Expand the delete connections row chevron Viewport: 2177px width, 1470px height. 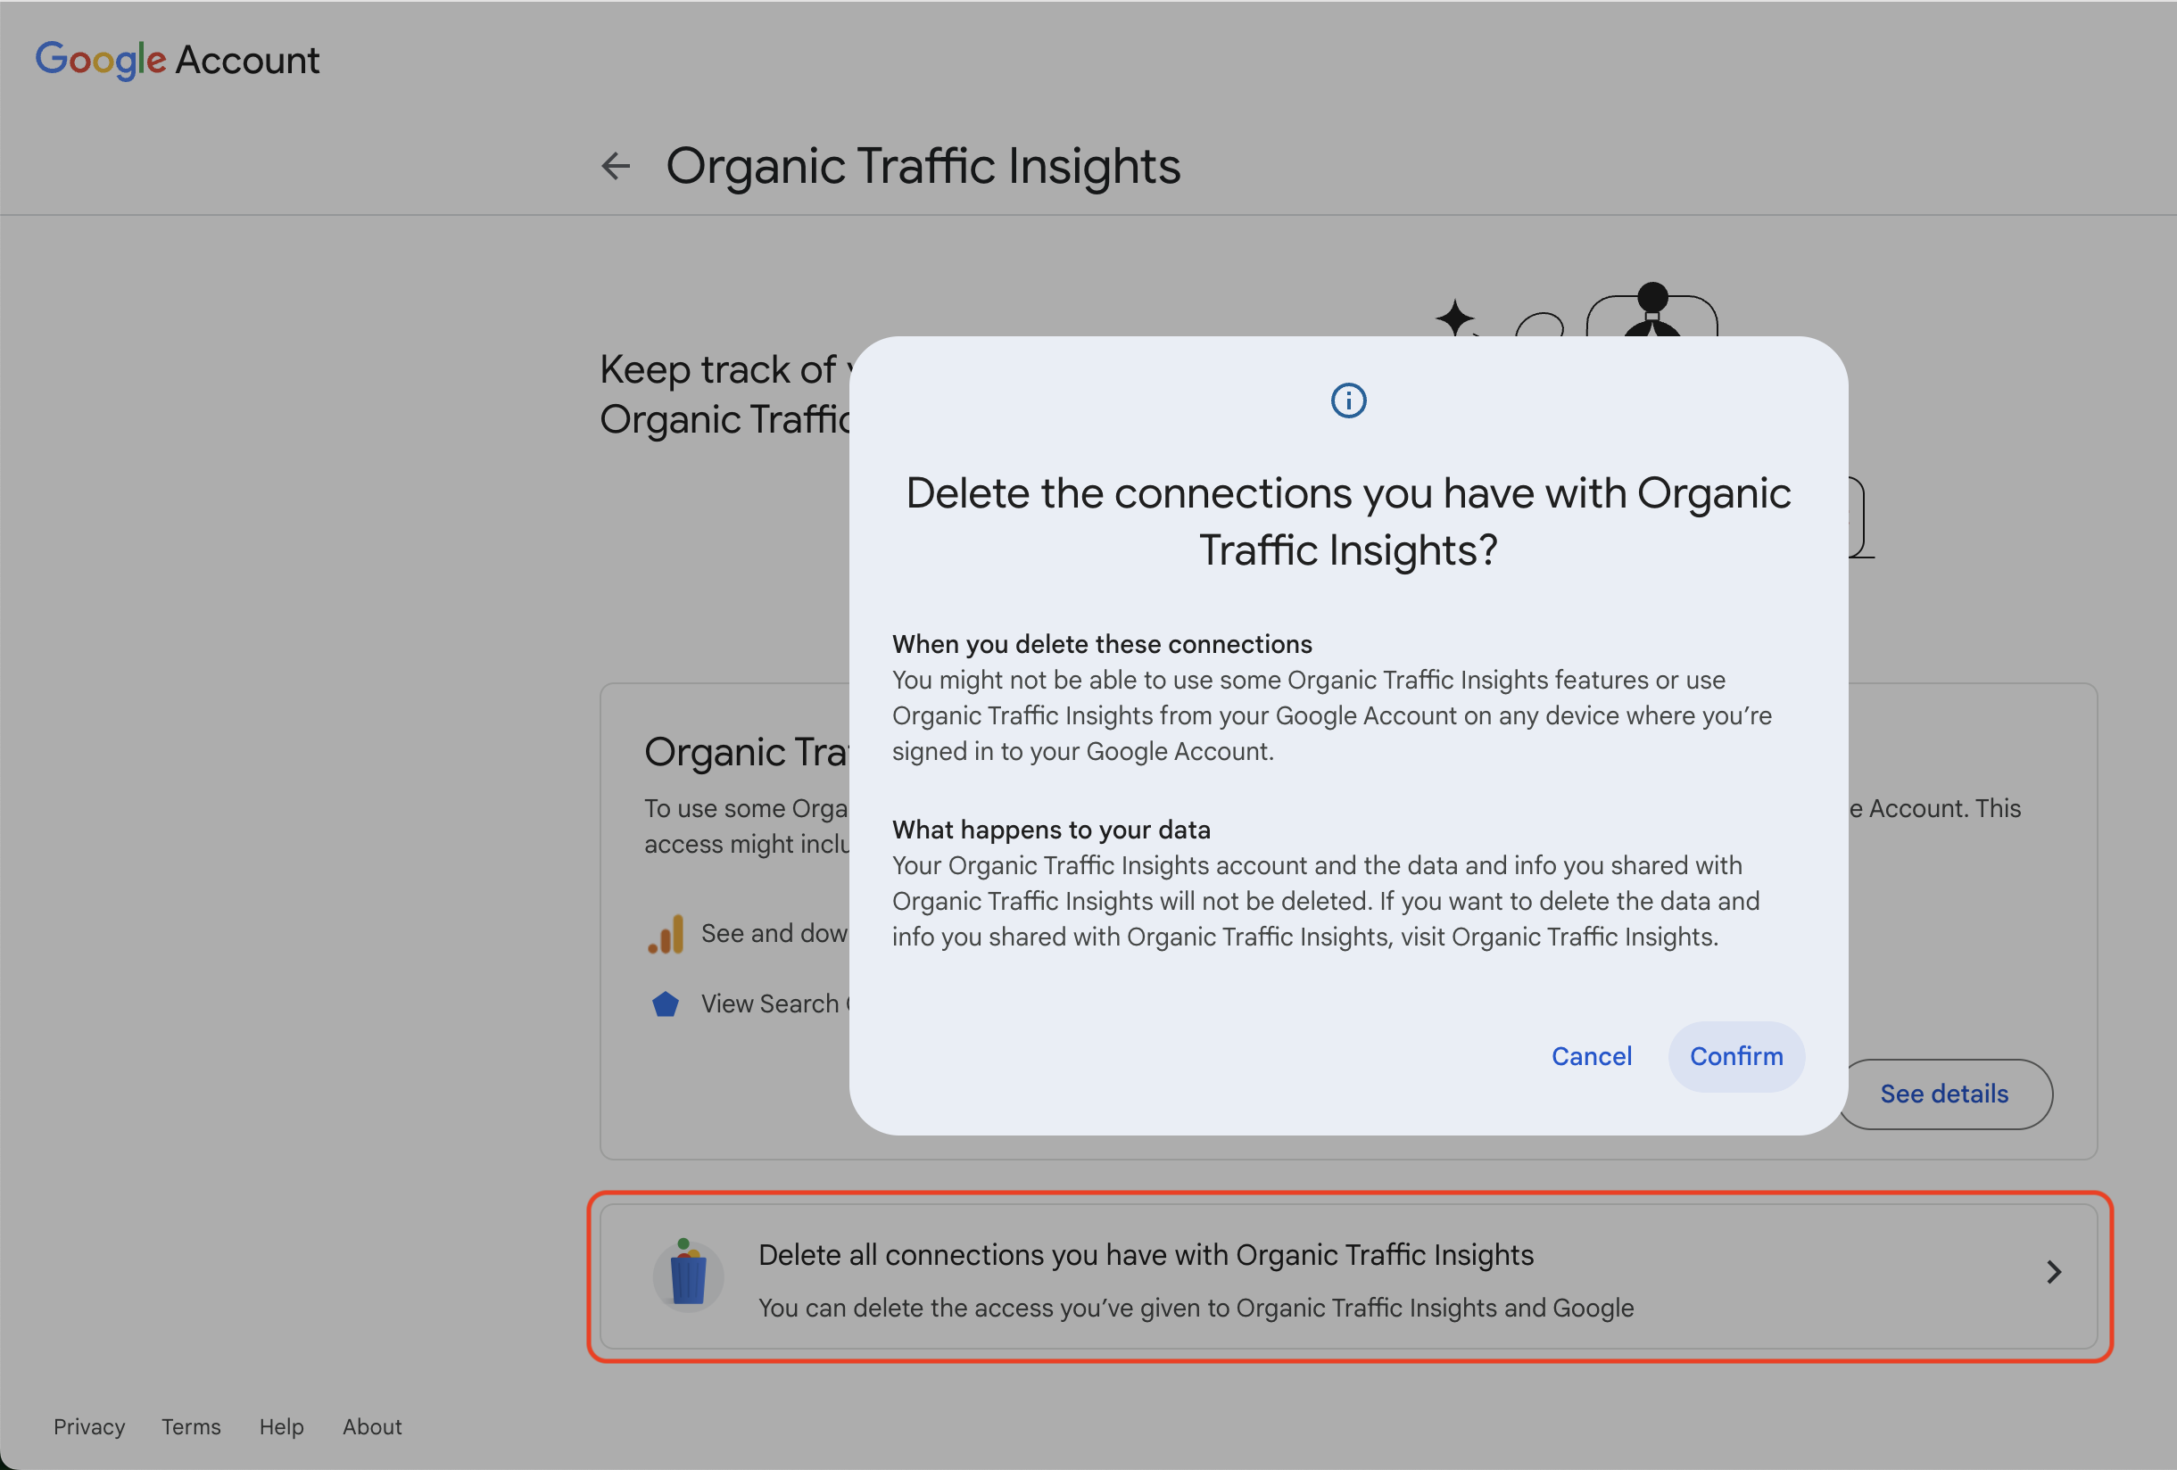[2056, 1271]
